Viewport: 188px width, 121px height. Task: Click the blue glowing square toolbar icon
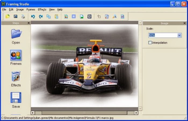coord(74,16)
